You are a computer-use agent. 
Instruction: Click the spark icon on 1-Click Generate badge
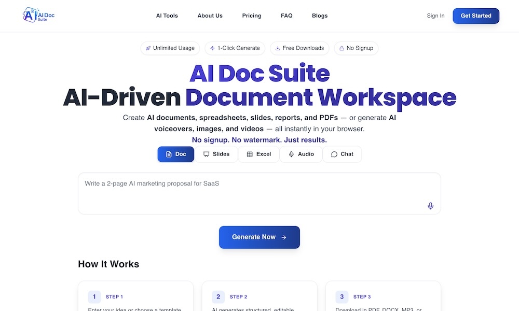(212, 48)
